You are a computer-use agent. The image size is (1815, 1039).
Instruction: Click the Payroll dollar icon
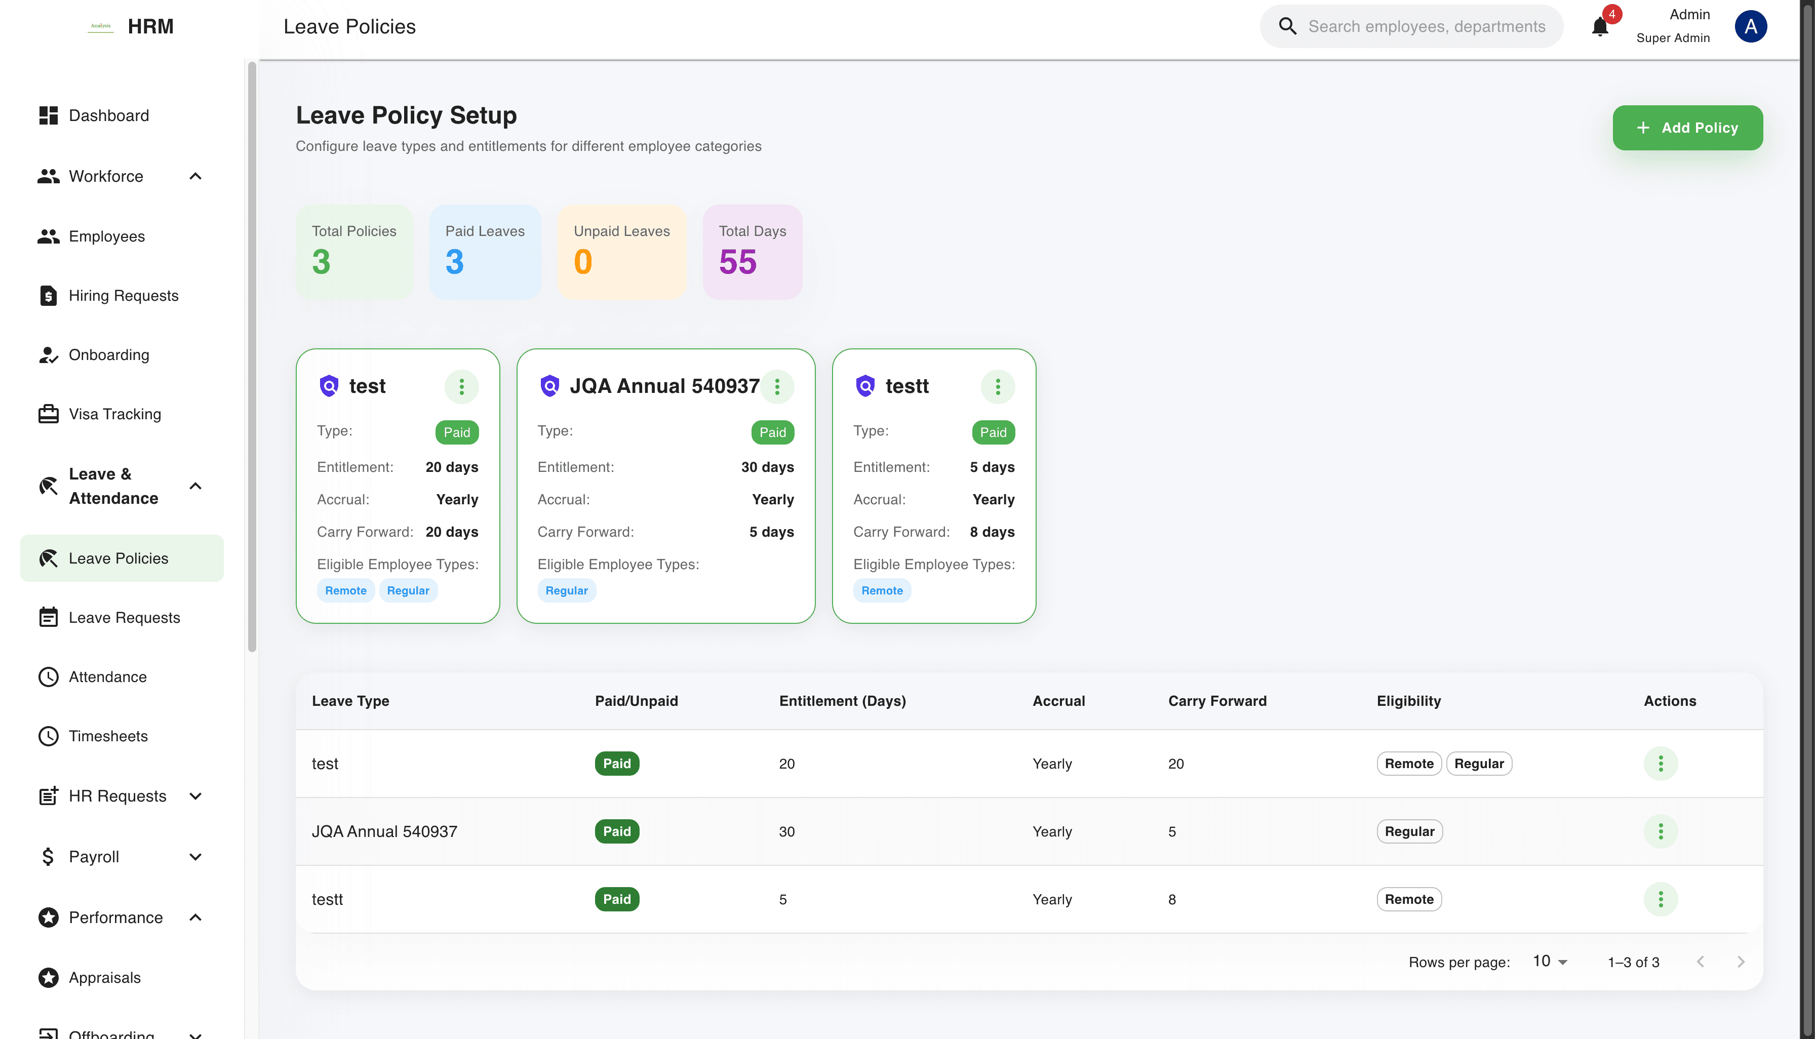48,856
